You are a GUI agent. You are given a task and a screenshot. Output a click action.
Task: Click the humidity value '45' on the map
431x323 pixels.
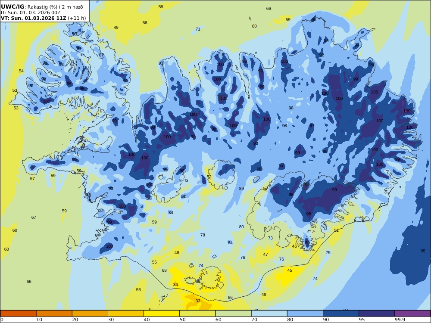(x=290, y=270)
